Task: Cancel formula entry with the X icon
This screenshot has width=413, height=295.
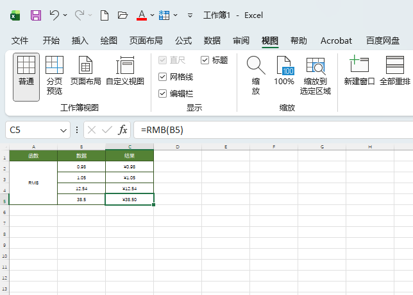Action: 92,130
